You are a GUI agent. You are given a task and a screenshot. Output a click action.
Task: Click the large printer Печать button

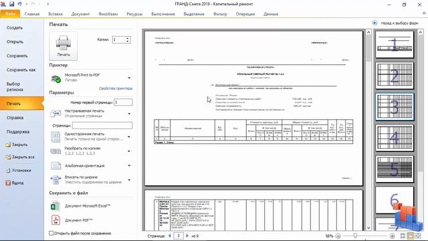pyautogui.click(x=64, y=46)
